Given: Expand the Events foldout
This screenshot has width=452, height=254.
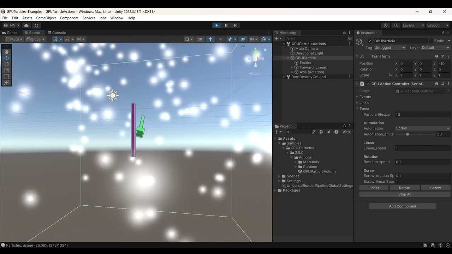Looking at the screenshot, I should pos(357,97).
